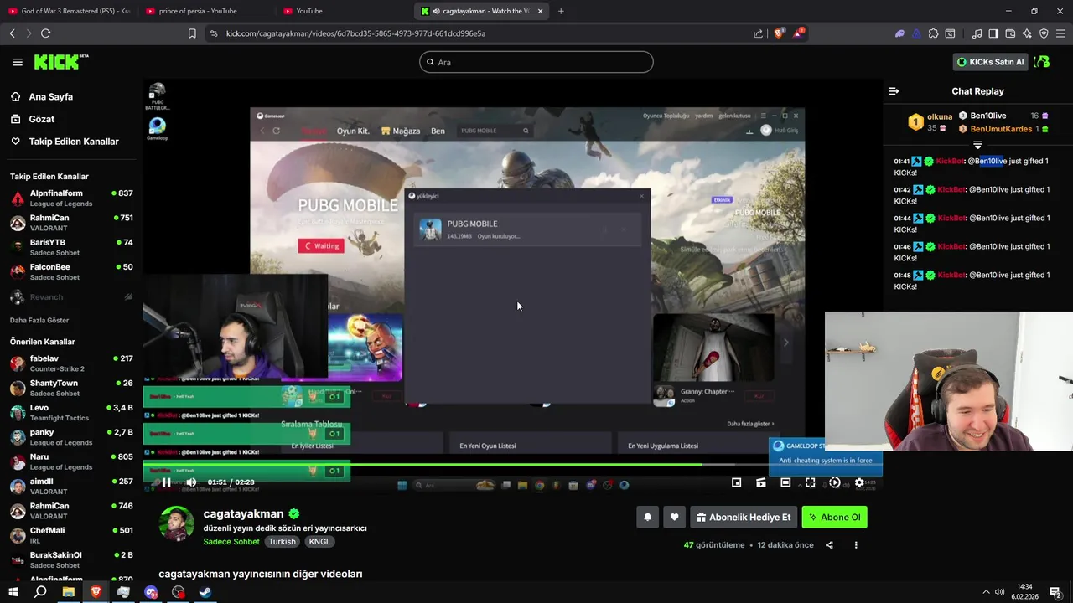Bookmark this page
This screenshot has width=1073, height=603.
tap(192, 33)
